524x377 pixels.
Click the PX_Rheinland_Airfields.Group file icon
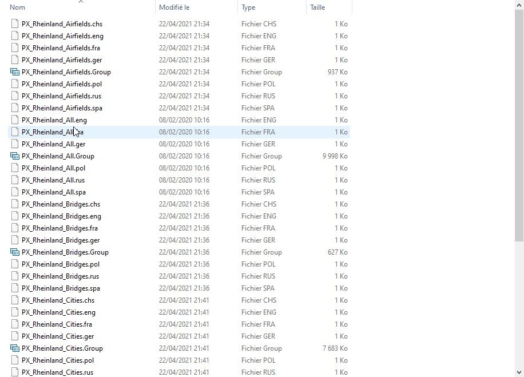coord(15,72)
